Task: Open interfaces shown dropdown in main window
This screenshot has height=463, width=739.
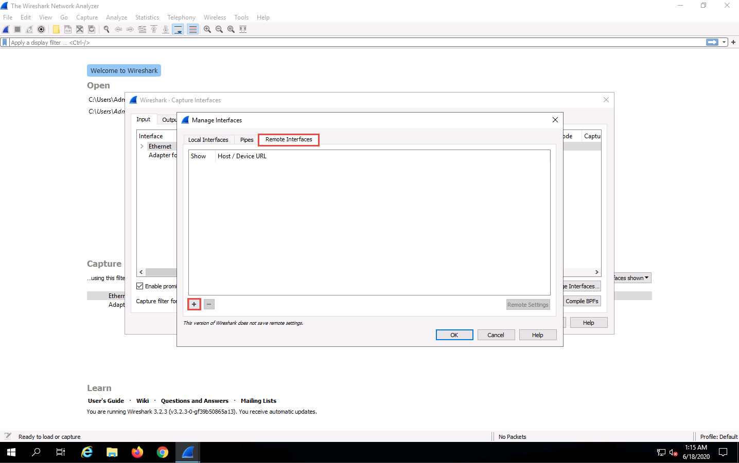Action: 632,278
